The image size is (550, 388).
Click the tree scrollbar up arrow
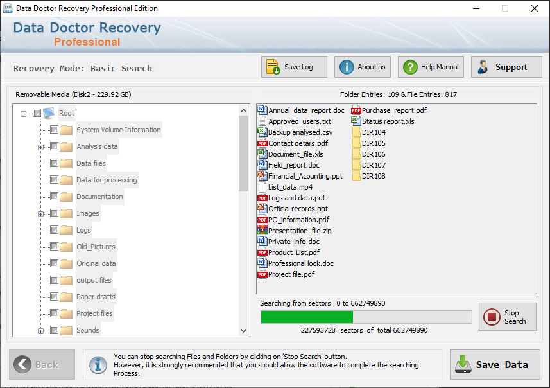coord(243,110)
